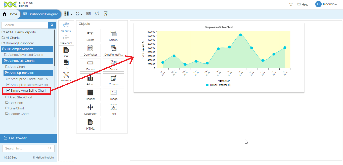Open the Help link
The width and height of the screenshot is (343, 165).
pos(303,5)
